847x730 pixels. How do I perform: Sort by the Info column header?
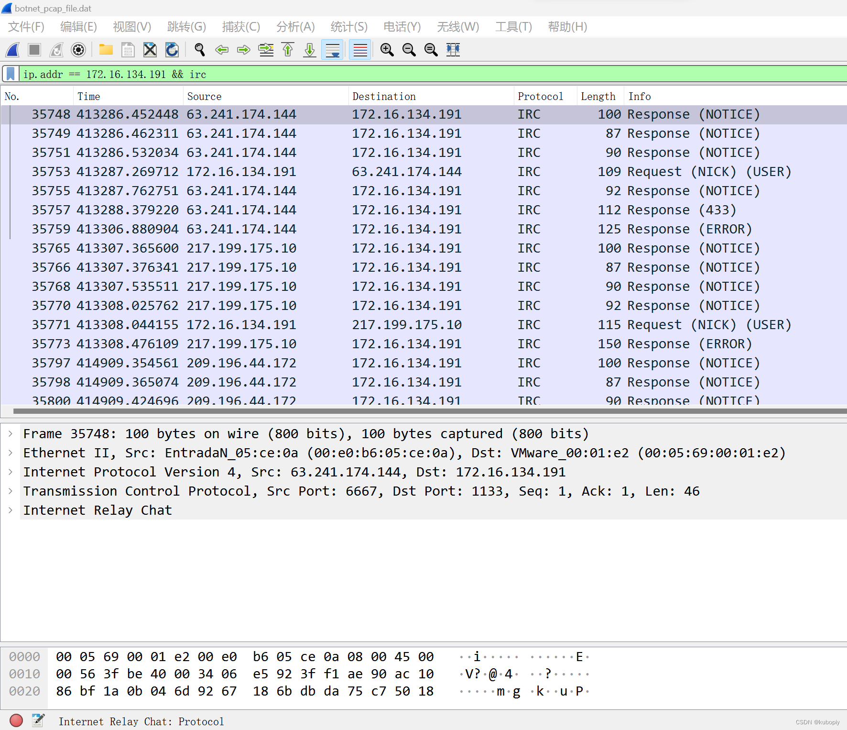click(735, 96)
